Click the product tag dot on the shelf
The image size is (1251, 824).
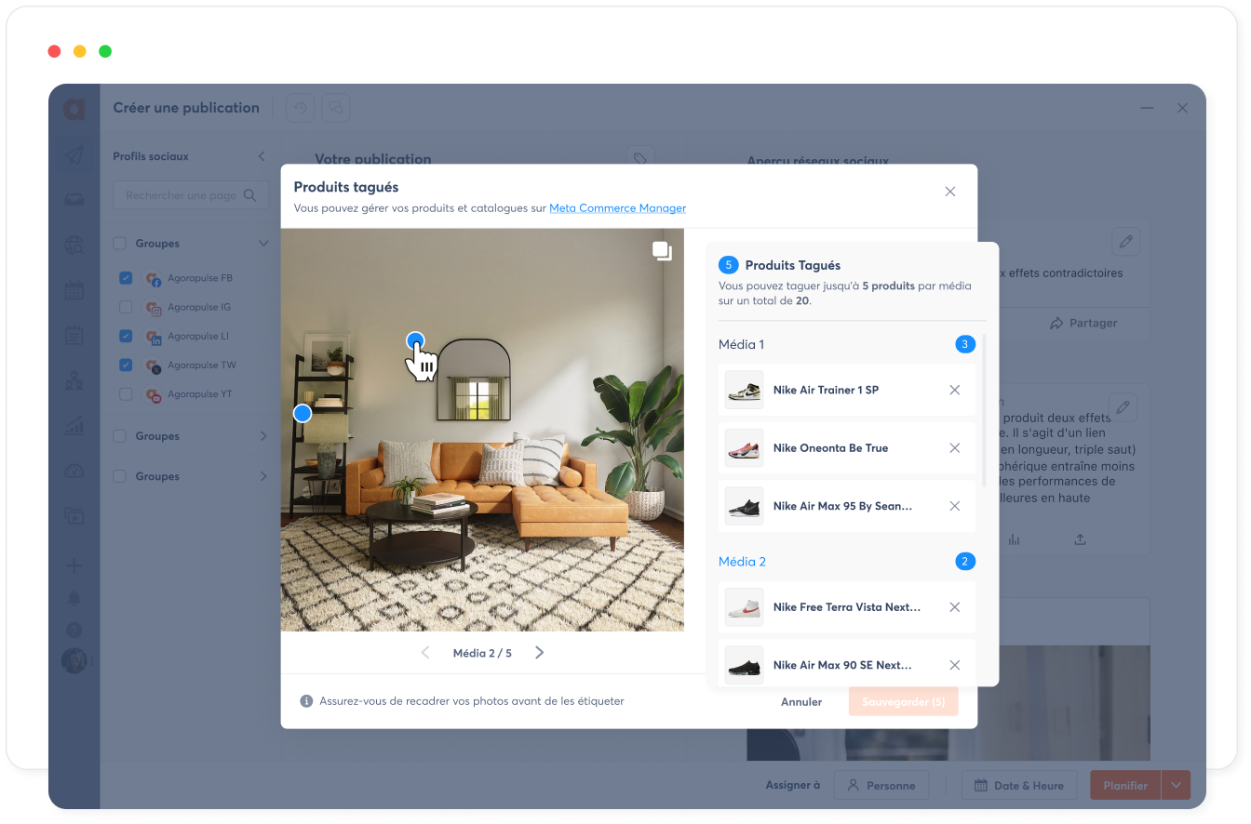click(303, 413)
